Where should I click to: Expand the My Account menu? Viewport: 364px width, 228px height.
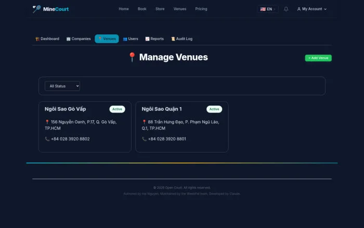(x=312, y=9)
